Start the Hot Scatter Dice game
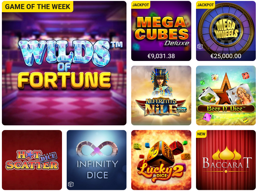 click(x=32, y=160)
